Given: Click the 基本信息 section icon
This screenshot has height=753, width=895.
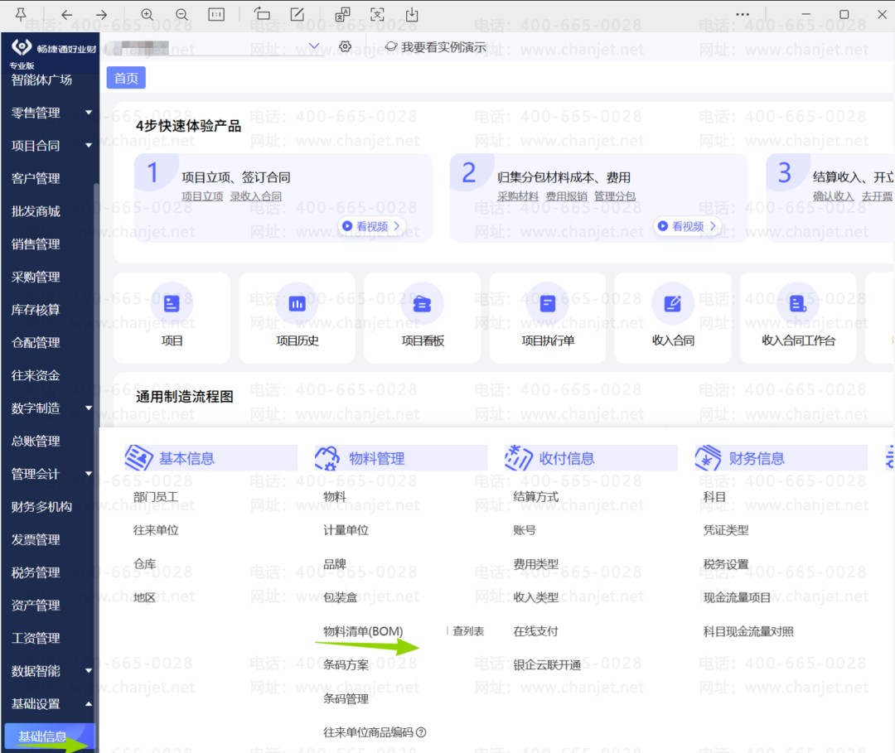Looking at the screenshot, I should pos(138,457).
